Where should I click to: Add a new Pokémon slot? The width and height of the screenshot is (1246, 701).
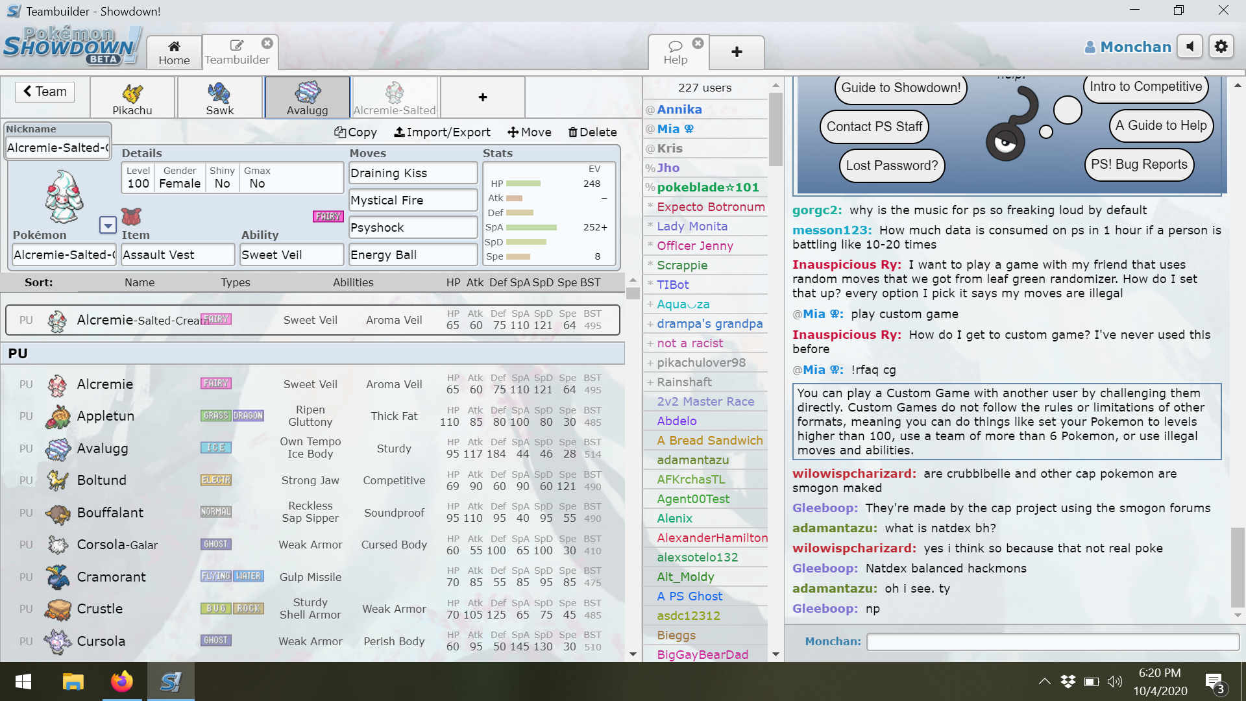tap(482, 97)
